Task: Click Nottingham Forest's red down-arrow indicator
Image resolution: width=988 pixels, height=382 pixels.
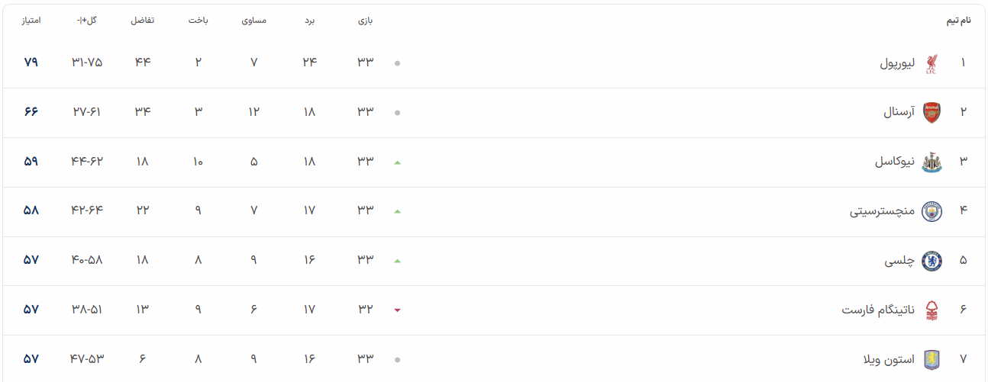Action: coord(397,310)
